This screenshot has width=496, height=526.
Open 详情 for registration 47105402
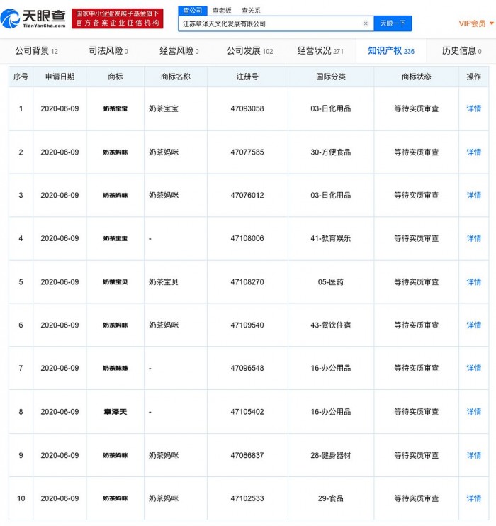click(x=473, y=412)
